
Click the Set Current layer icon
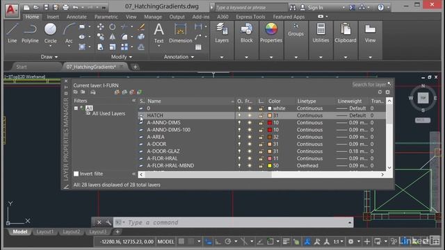[x=139, y=92]
